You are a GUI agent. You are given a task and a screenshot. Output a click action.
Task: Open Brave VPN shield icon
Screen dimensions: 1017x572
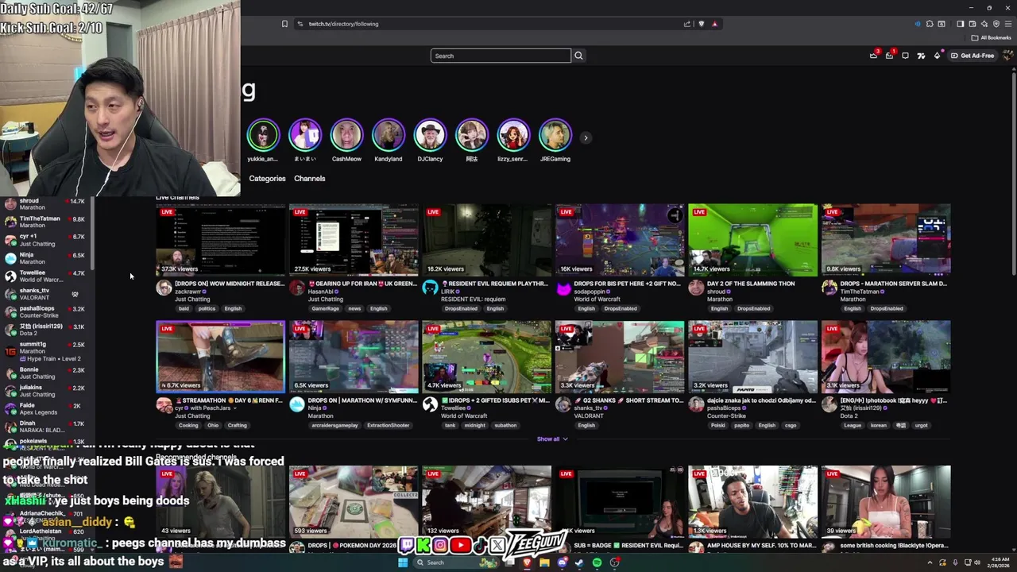(x=996, y=24)
